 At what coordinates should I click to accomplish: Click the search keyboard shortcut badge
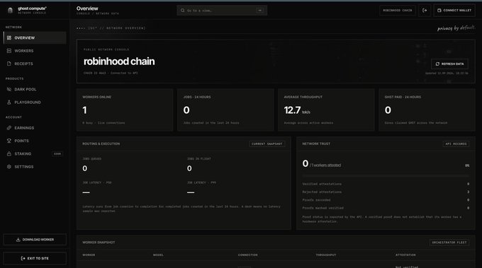coord(259,11)
